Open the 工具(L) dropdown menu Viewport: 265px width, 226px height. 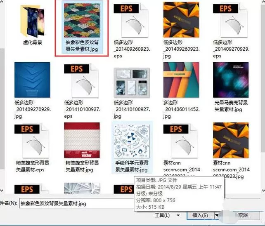pyautogui.click(x=167, y=215)
